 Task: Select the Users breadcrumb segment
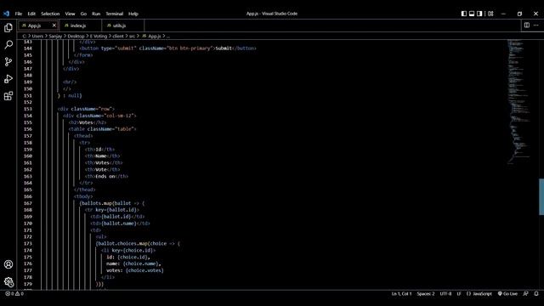click(37, 36)
